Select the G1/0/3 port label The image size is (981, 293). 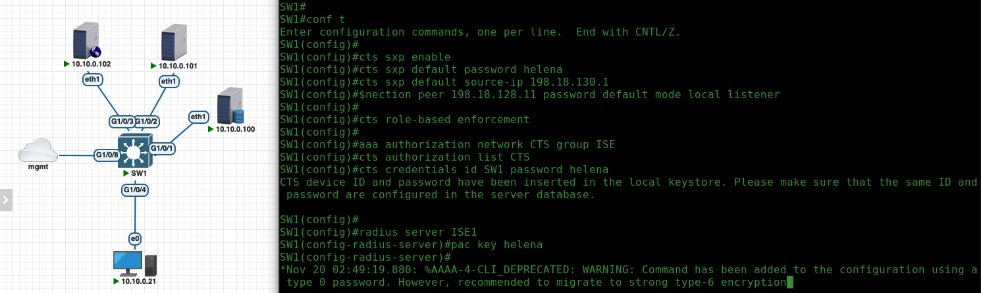[x=121, y=122]
